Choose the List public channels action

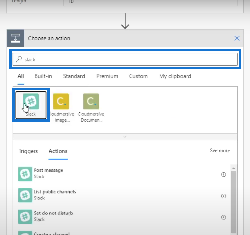[122, 195]
